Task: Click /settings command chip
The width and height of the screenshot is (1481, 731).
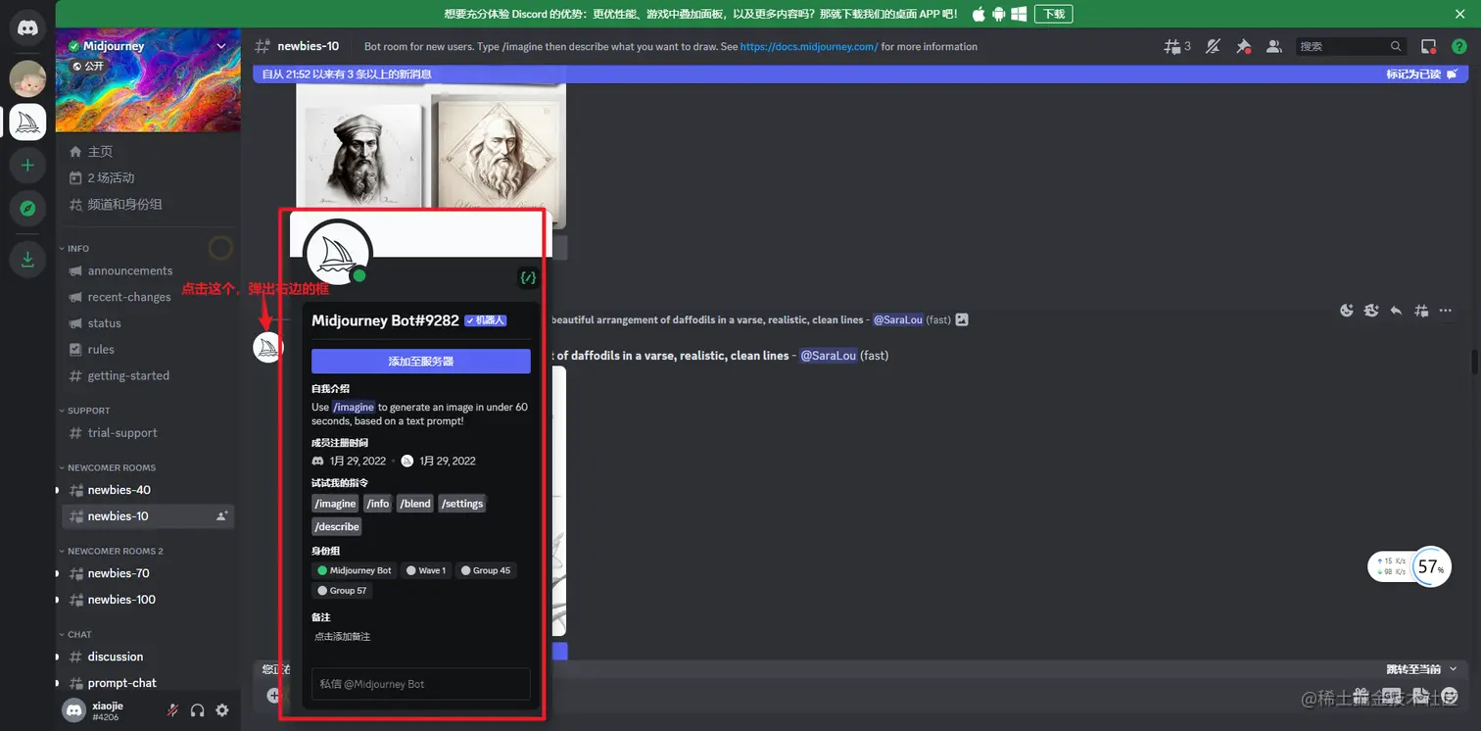Action: 461,504
